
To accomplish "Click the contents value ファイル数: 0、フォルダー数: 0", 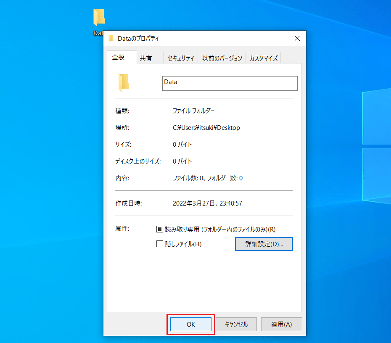I will click(207, 178).
